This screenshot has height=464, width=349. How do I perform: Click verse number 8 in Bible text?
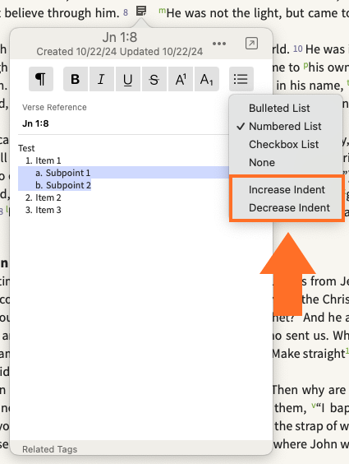tap(126, 12)
